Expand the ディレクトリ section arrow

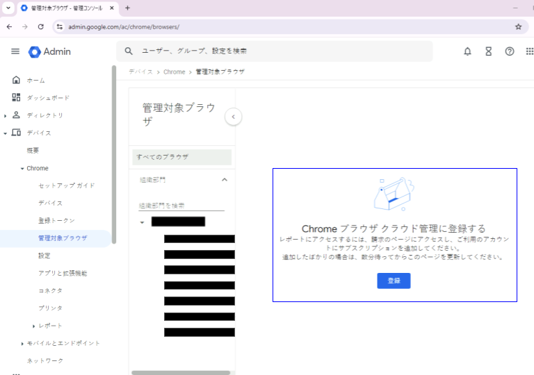pyautogui.click(x=5, y=116)
